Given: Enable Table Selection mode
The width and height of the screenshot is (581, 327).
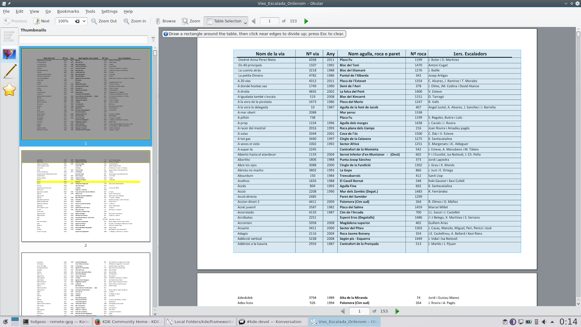Looking at the screenshot, I should point(223,21).
